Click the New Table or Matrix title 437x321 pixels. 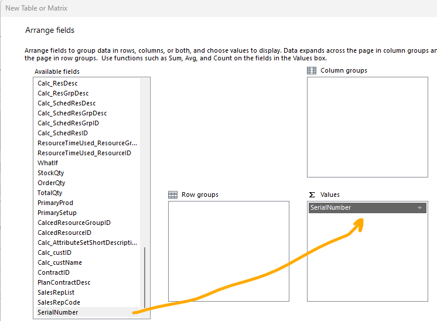click(36, 8)
